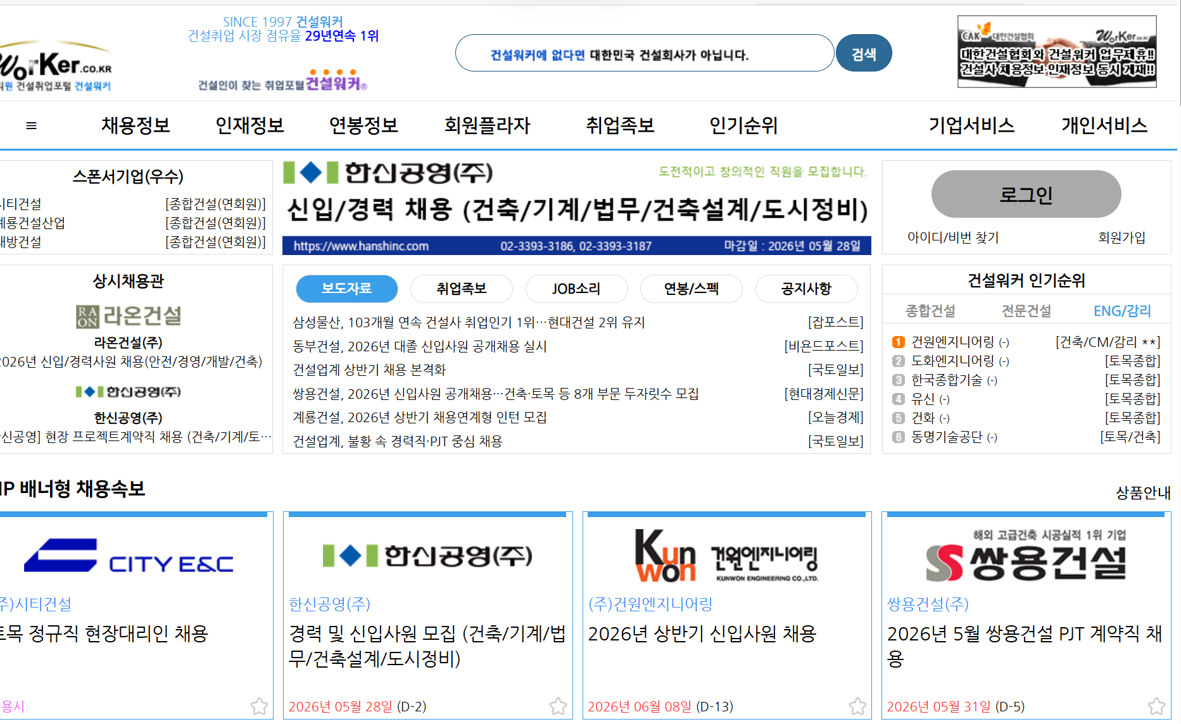
Task: Open the 인기순위 menu
Action: point(743,125)
